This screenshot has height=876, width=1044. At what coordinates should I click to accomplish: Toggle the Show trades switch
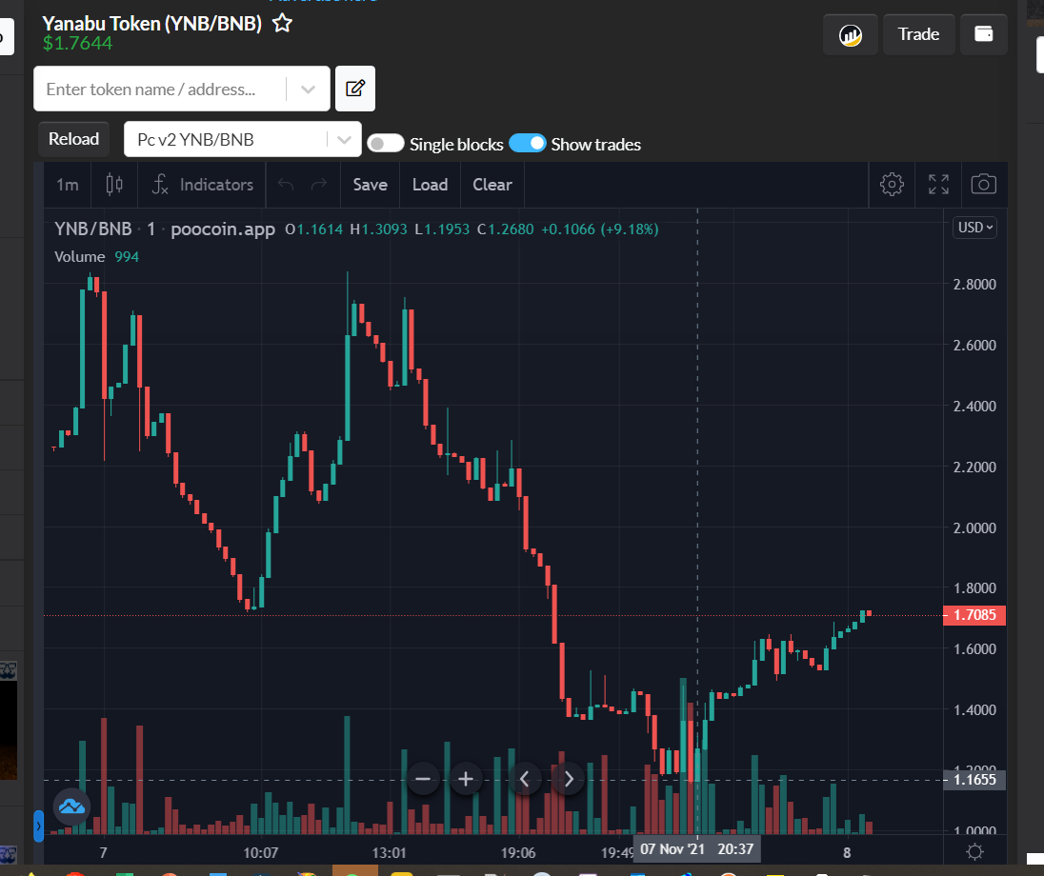pos(528,143)
